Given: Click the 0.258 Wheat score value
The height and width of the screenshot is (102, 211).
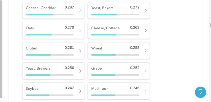Looking at the screenshot, I should pyautogui.click(x=135, y=48).
